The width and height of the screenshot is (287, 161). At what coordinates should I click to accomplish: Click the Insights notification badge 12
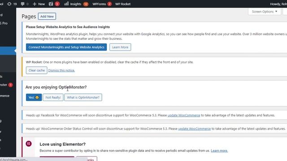click(x=86, y=4)
